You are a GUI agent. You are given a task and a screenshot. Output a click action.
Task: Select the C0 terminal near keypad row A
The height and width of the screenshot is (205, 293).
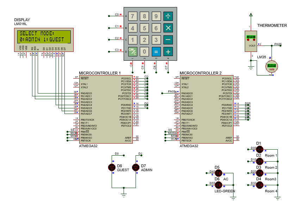tap(109, 16)
